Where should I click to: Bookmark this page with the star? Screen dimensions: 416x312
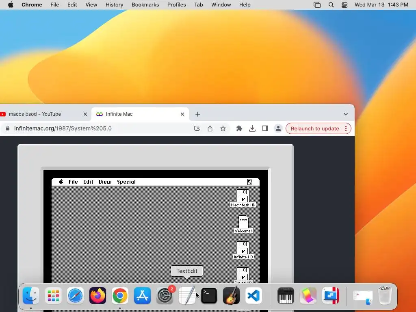coord(223,128)
